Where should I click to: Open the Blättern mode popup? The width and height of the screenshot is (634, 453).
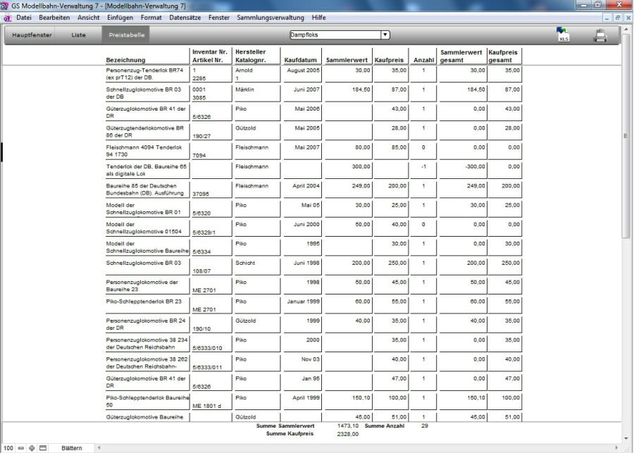point(72,448)
